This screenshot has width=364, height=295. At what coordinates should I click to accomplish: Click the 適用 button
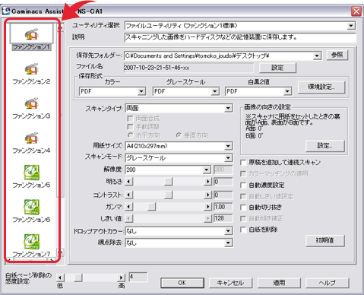click(279, 283)
